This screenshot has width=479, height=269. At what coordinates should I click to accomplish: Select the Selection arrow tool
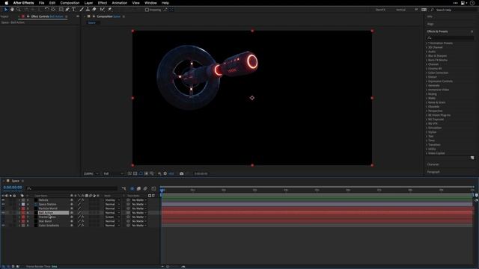click(5, 10)
